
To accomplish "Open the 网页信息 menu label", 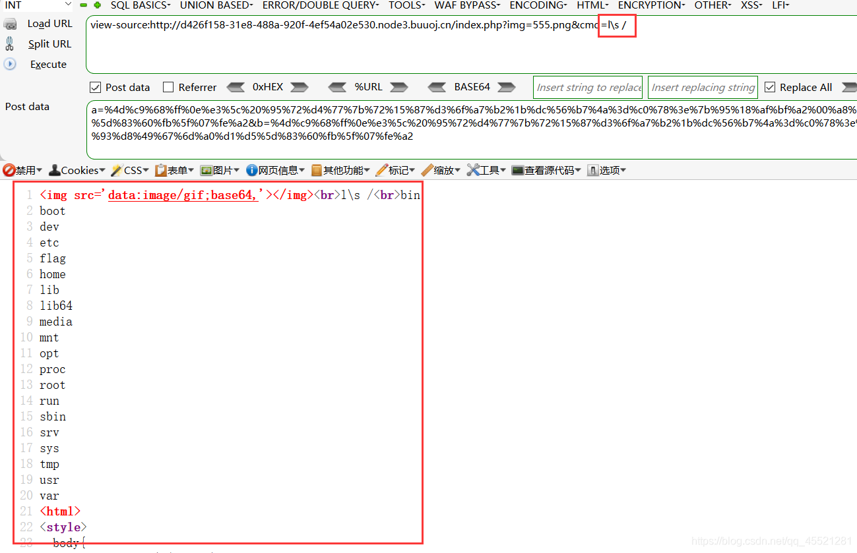I will [282, 170].
